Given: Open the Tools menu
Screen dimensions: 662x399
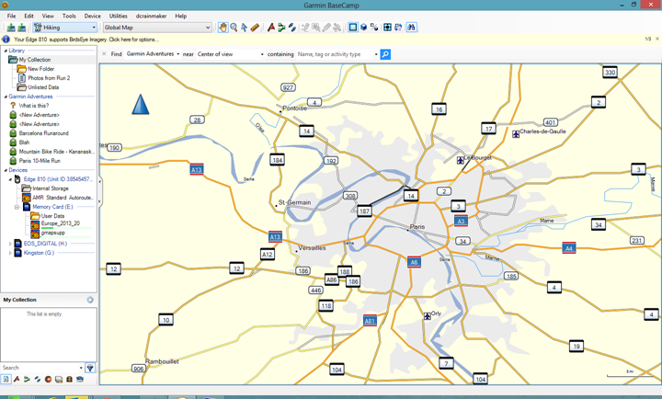Looking at the screenshot, I should click(69, 16).
